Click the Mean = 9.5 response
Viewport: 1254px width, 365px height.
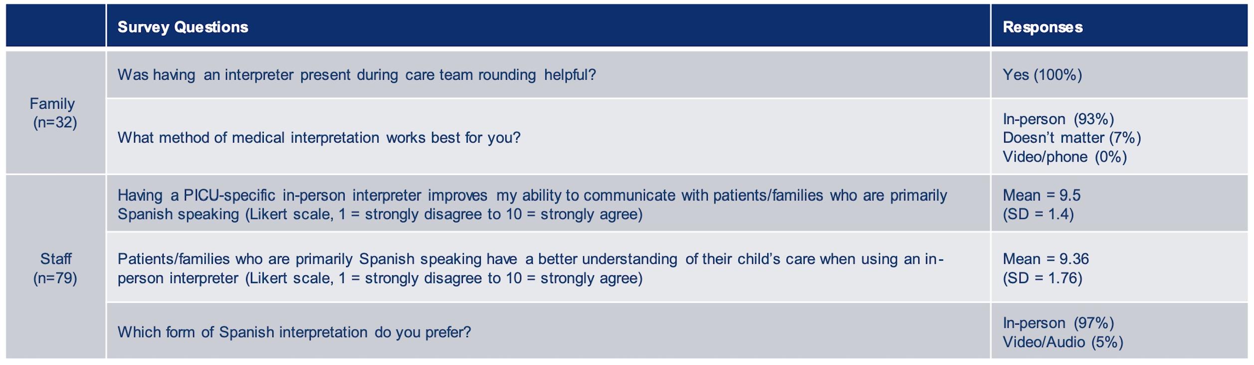tap(1042, 195)
